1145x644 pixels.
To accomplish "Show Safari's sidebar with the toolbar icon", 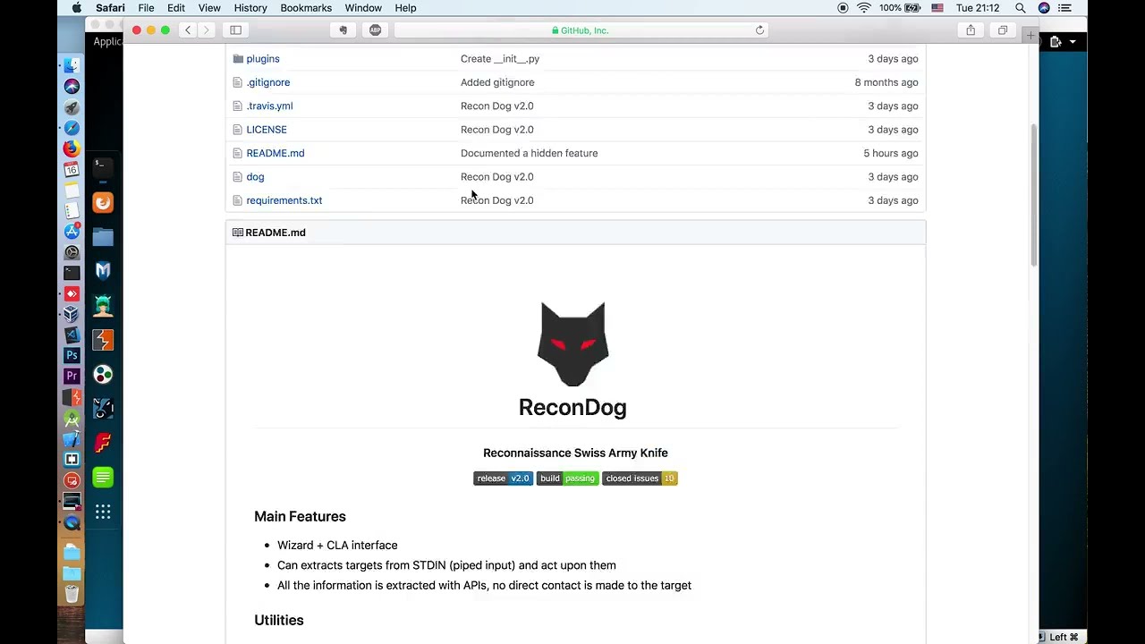I will 235,30.
